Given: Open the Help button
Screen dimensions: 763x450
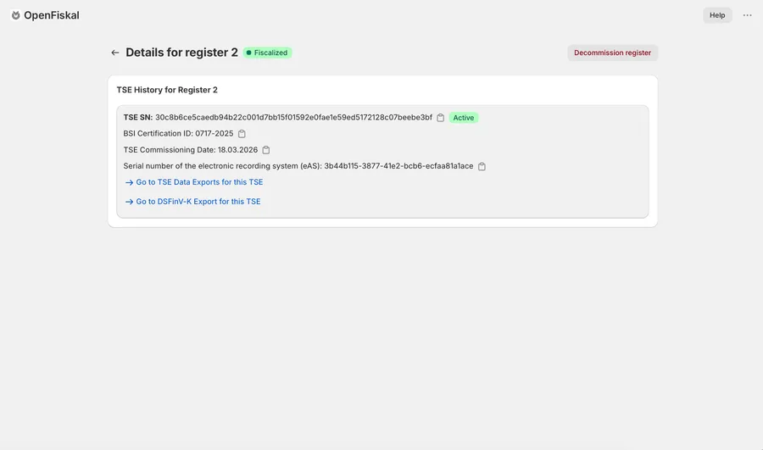Looking at the screenshot, I should [717, 15].
